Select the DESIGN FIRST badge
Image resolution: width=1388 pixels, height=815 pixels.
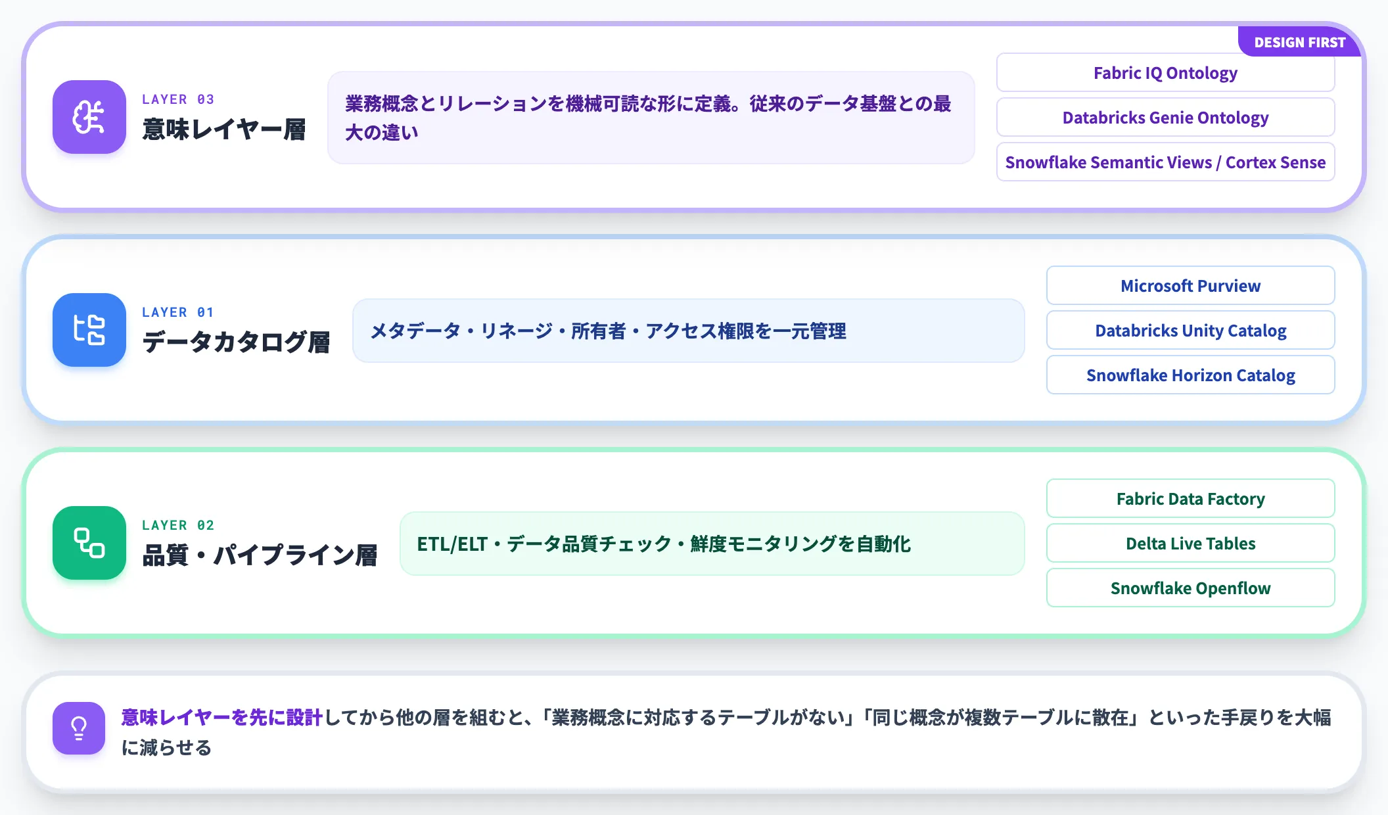1299,42
